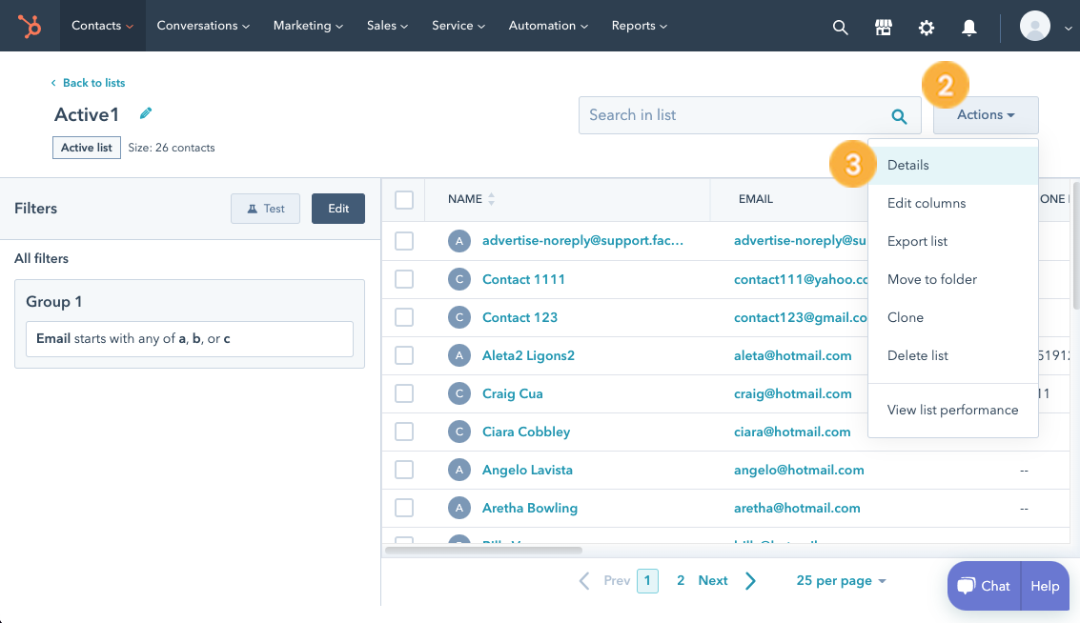
Task: Click the Active list tag
Action: pyautogui.click(x=87, y=148)
